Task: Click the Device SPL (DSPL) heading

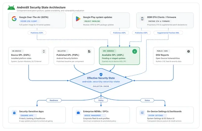Action: pos(21,55)
